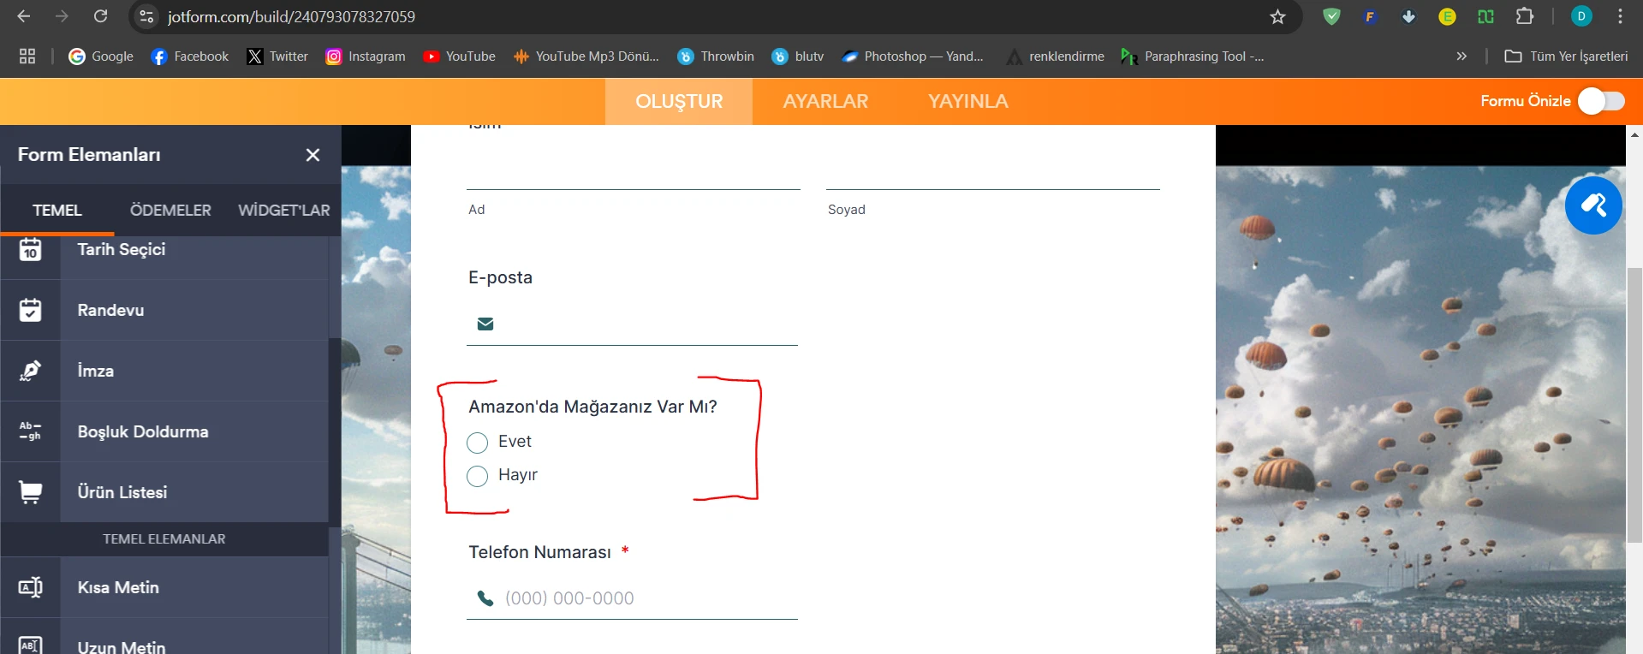This screenshot has width=1643, height=654.
Task: Open the profile avatar D
Action: pyautogui.click(x=1581, y=16)
